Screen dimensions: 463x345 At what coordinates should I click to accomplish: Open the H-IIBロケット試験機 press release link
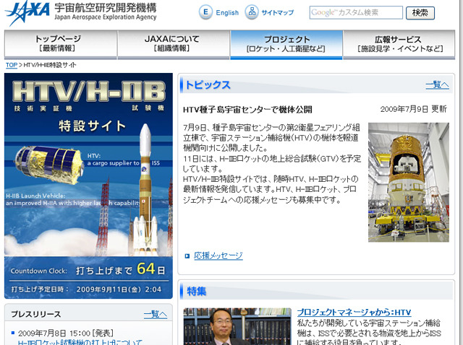point(80,342)
